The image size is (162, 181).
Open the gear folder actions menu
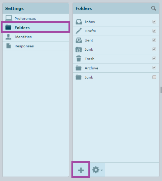click(x=98, y=170)
